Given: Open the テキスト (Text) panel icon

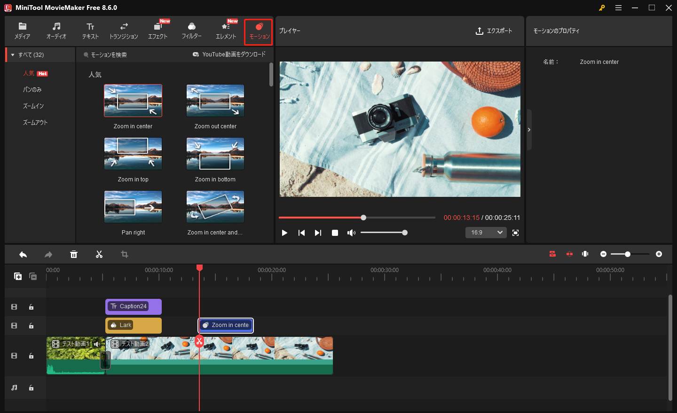Looking at the screenshot, I should click(90, 31).
